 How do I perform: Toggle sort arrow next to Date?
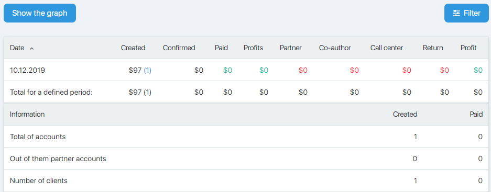click(31, 48)
